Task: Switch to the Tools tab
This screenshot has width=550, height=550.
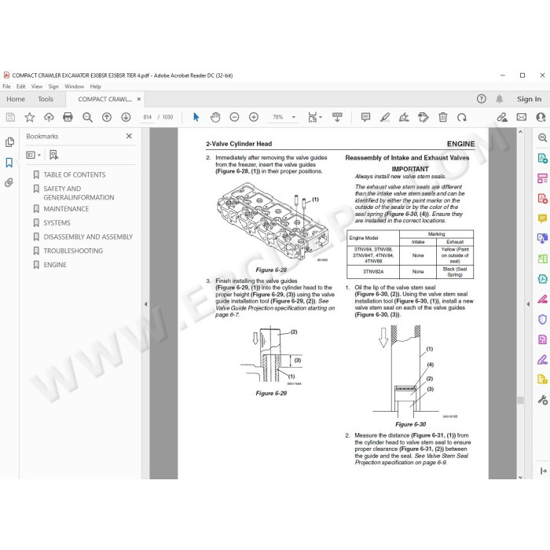Action: [46, 99]
